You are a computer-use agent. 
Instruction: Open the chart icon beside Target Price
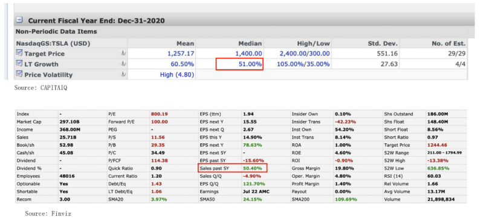(19, 53)
